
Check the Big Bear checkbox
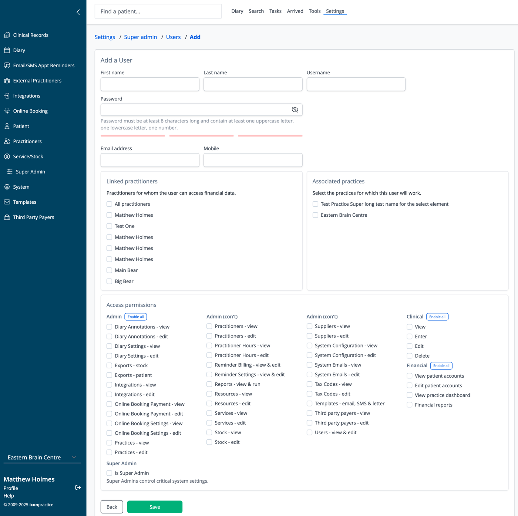click(x=109, y=281)
